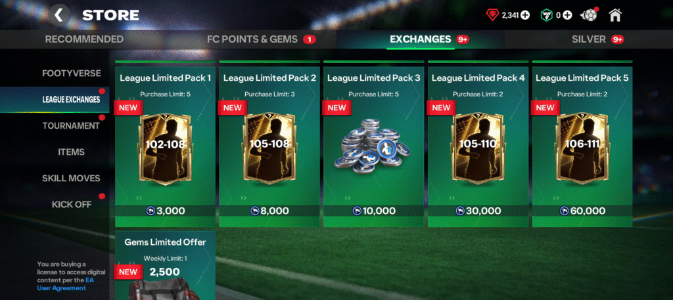
Task: Open the EA User Agreement link
Action: [65, 284]
